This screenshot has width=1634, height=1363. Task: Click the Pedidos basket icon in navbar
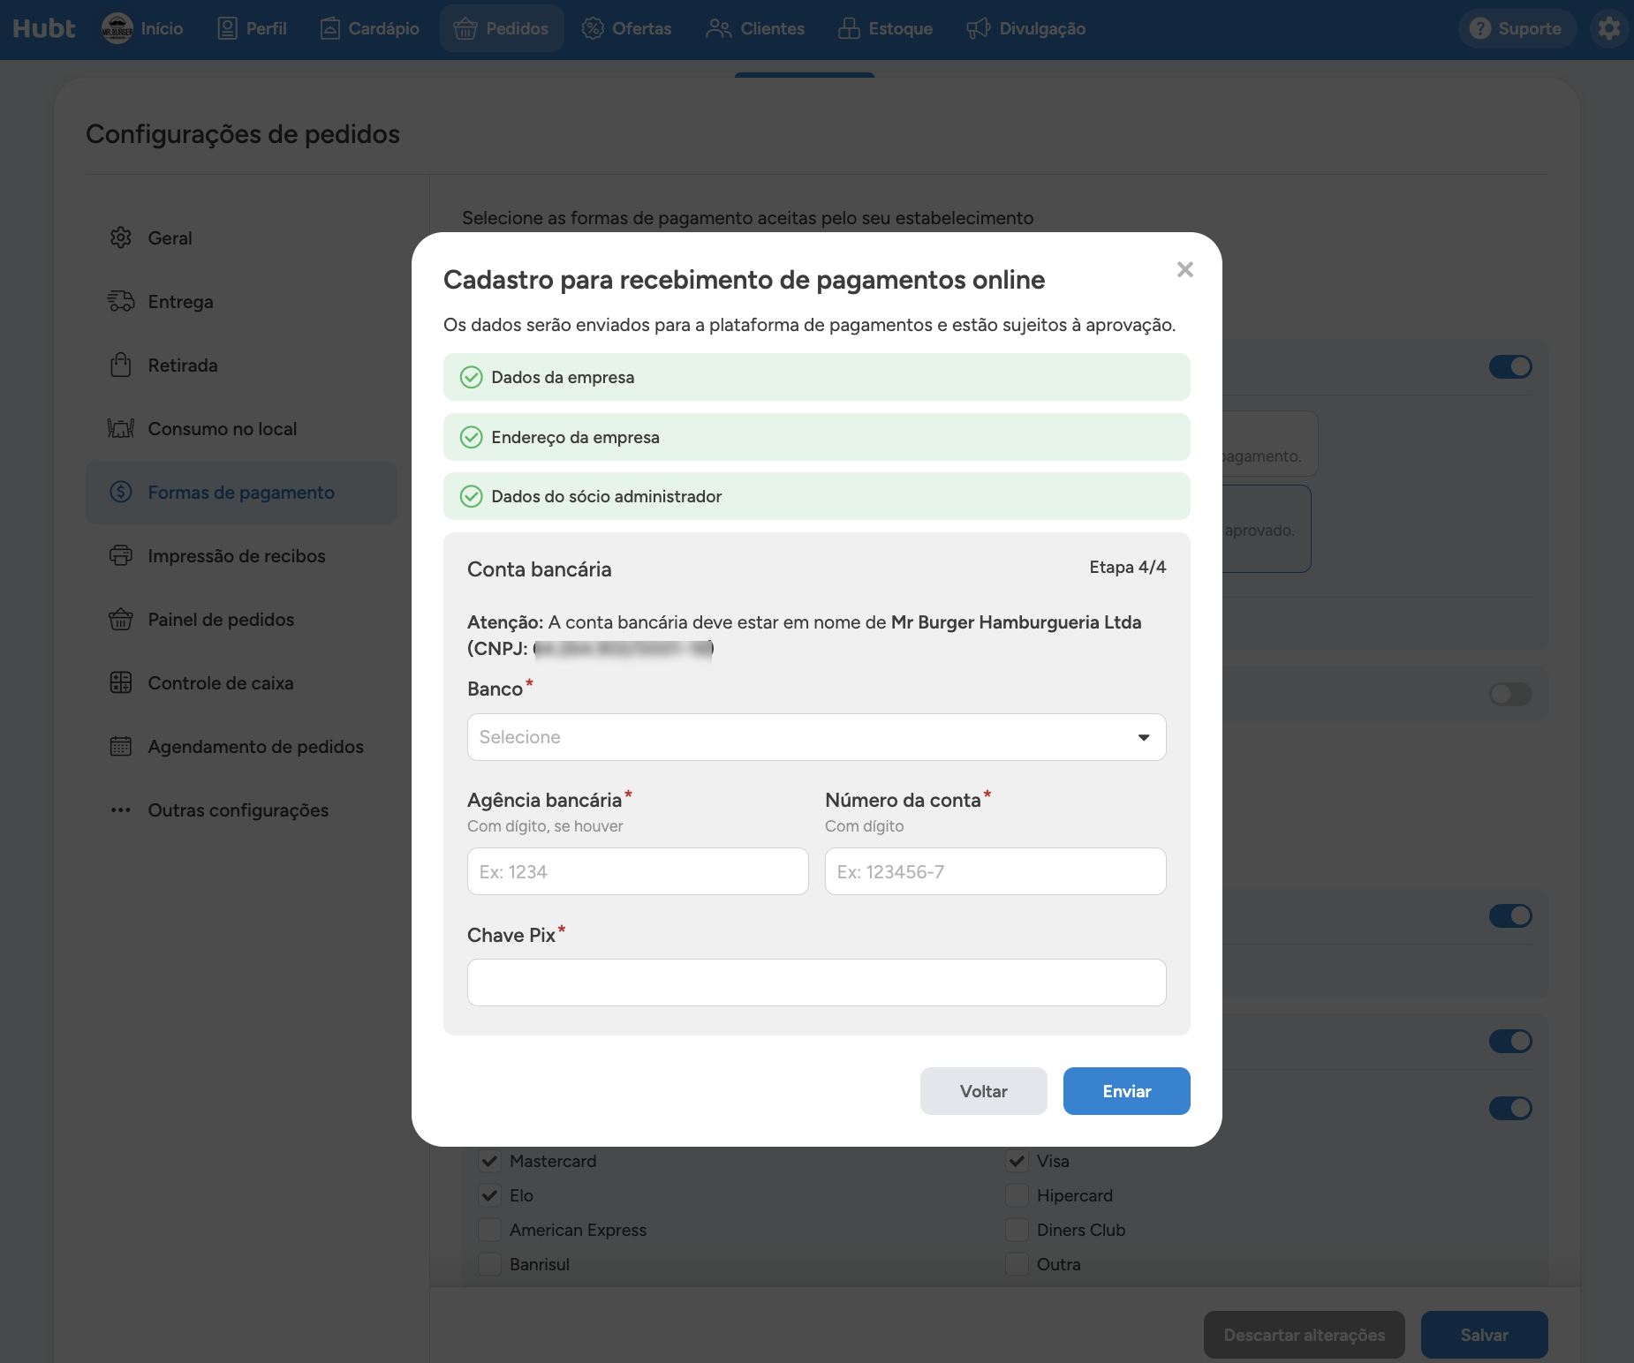pos(465,28)
